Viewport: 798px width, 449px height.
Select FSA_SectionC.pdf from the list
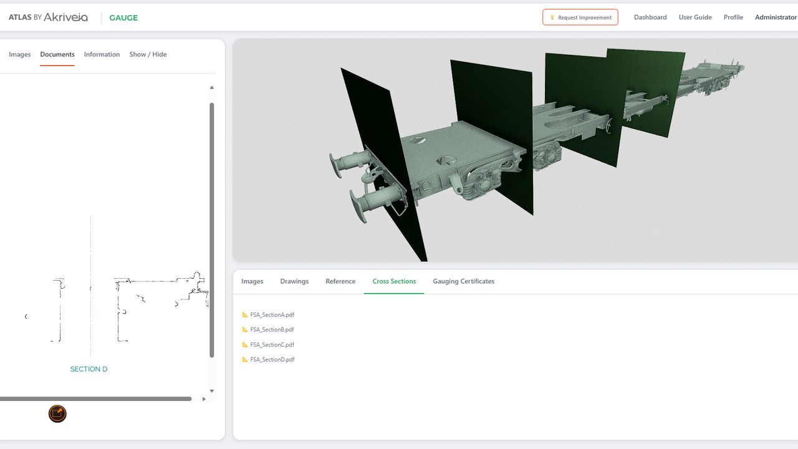click(x=268, y=345)
